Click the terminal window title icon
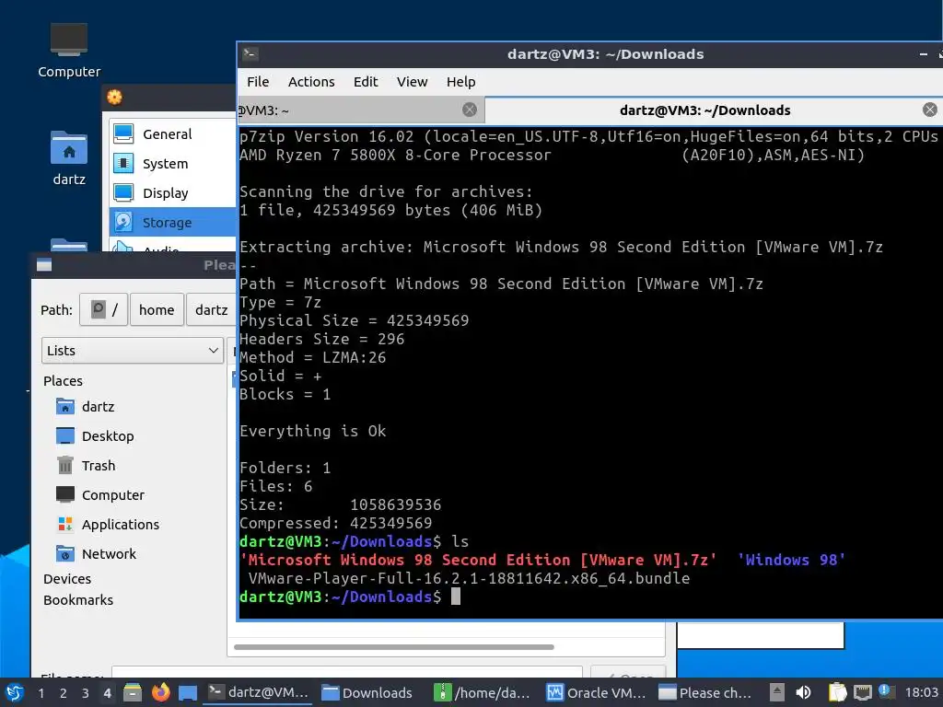This screenshot has height=707, width=943. (x=250, y=54)
